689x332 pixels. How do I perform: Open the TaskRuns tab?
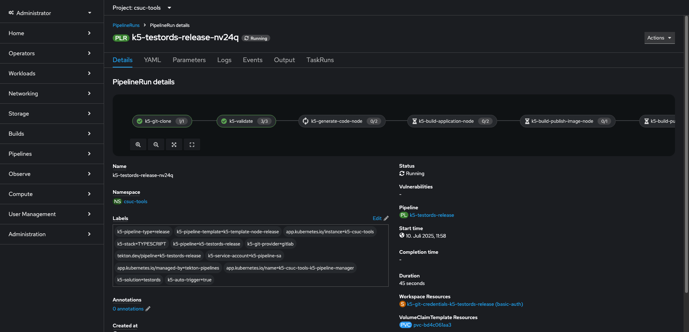[320, 60]
